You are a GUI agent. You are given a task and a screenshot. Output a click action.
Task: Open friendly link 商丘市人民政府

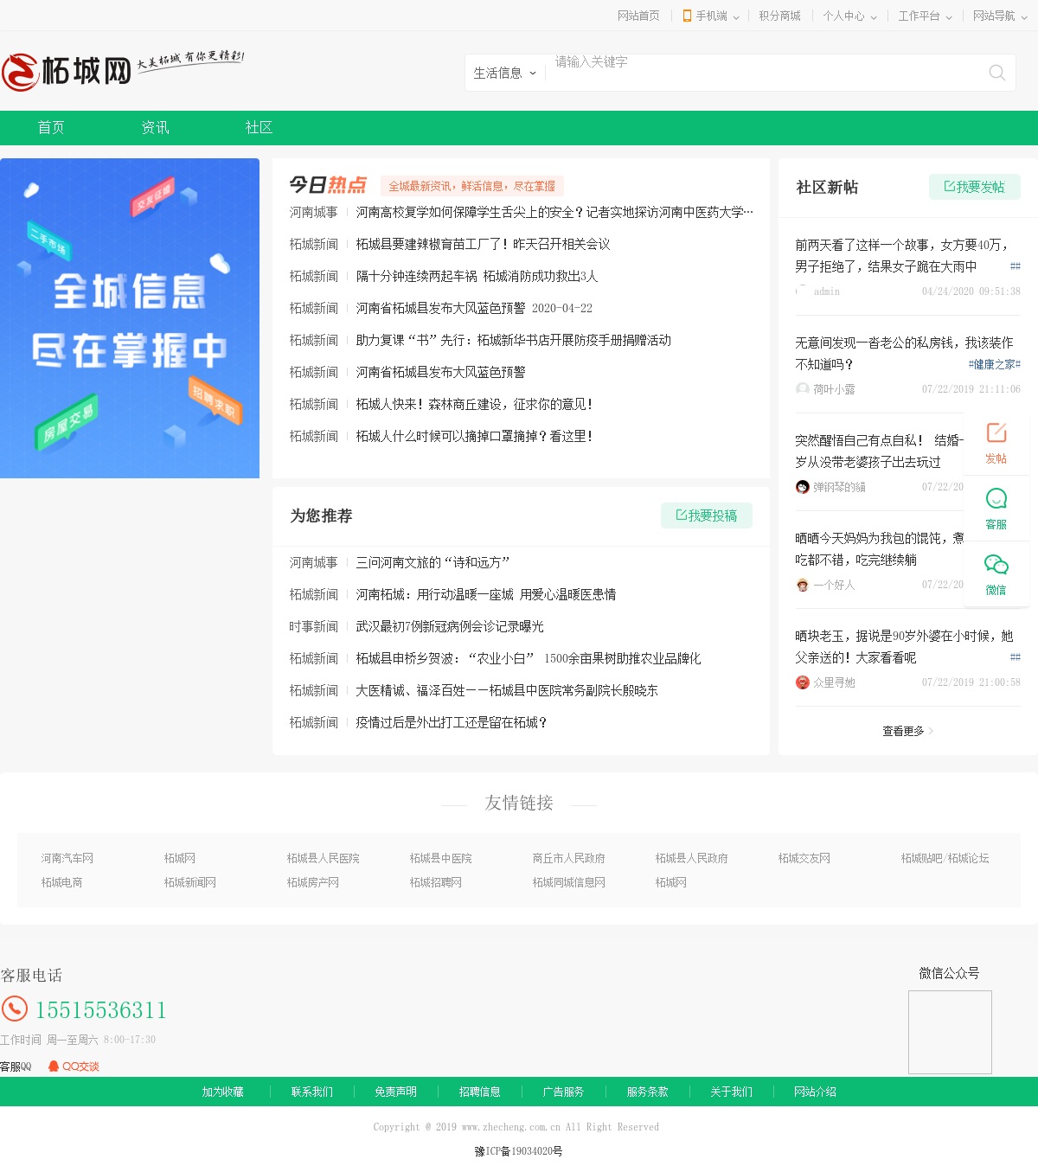pyautogui.click(x=568, y=858)
